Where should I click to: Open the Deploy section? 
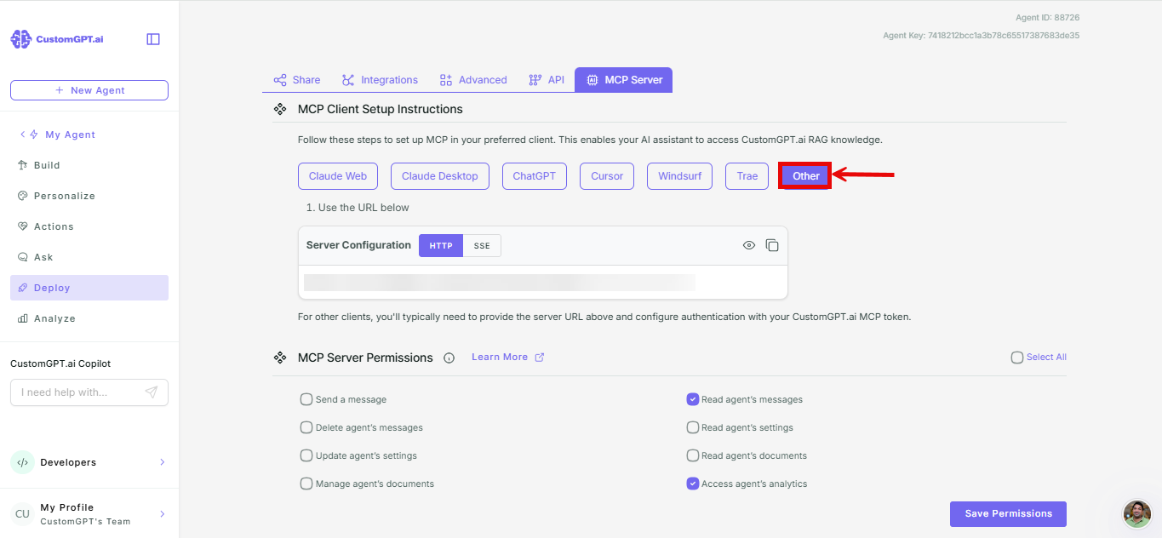point(89,288)
